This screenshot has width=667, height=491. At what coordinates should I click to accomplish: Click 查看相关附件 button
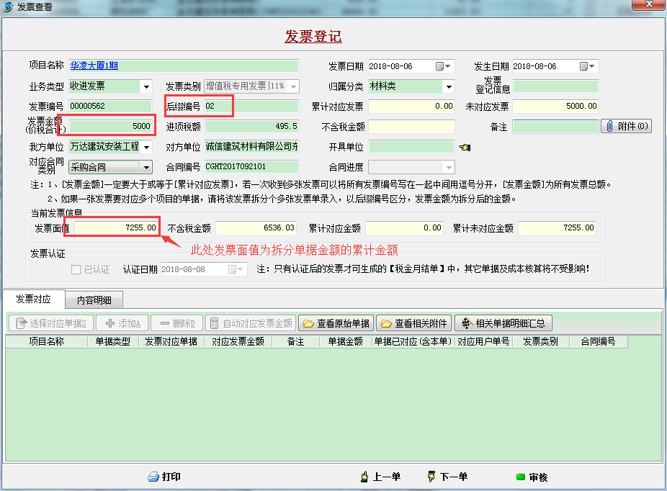pos(414,323)
